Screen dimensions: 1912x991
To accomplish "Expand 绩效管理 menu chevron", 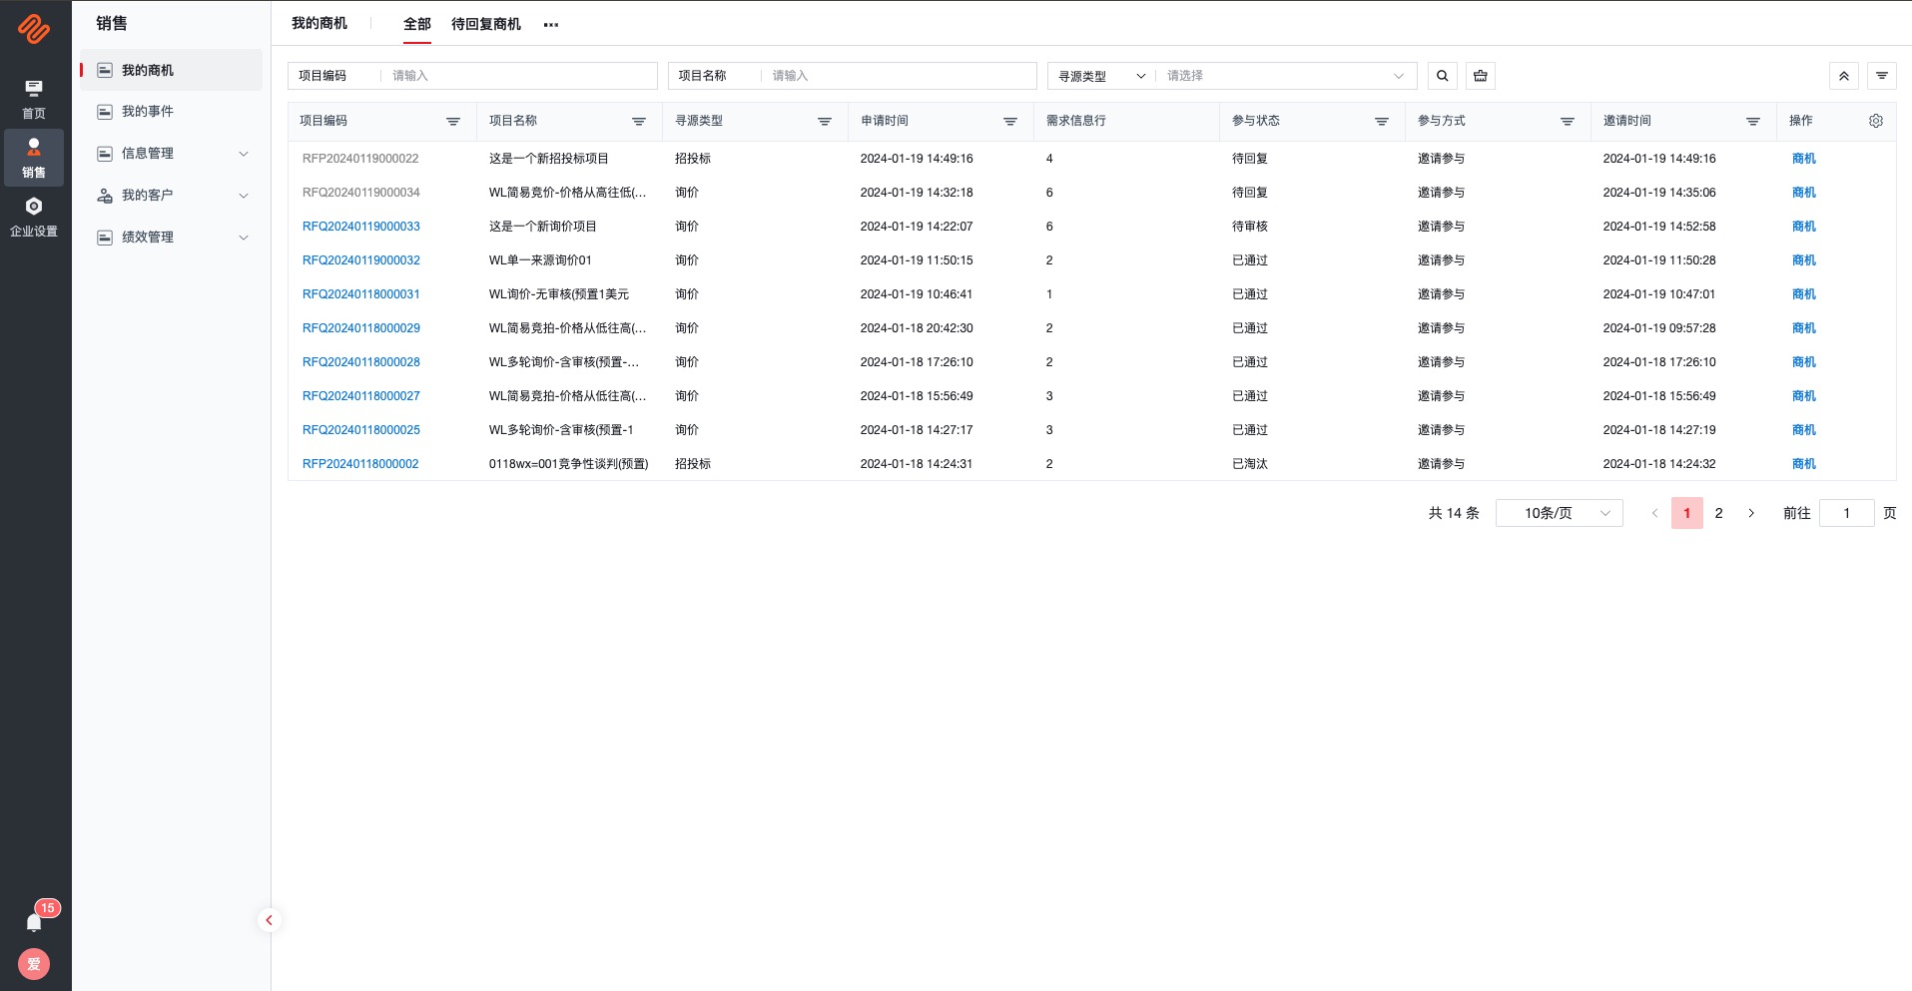I will pos(244,238).
